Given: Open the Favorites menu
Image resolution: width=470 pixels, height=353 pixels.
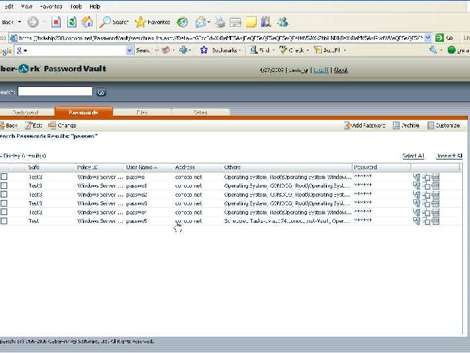Looking at the screenshot, I should point(51,7).
